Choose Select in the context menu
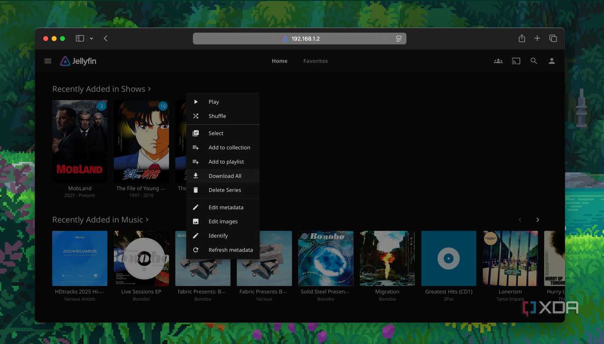 pyautogui.click(x=223, y=133)
